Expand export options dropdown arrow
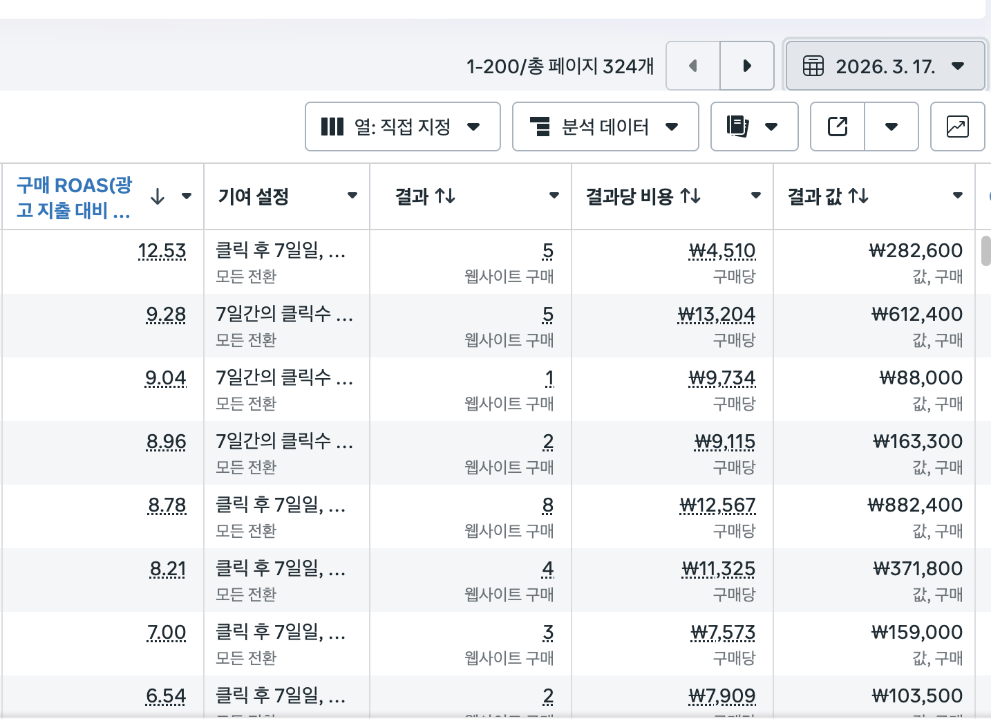The width and height of the screenshot is (991, 719). tap(891, 127)
